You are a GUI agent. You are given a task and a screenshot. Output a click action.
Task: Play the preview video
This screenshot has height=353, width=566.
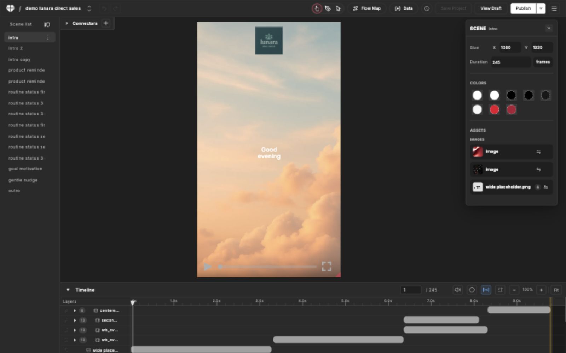coord(208,267)
